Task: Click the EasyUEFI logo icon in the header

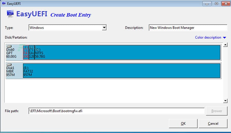Action: coord(10,14)
